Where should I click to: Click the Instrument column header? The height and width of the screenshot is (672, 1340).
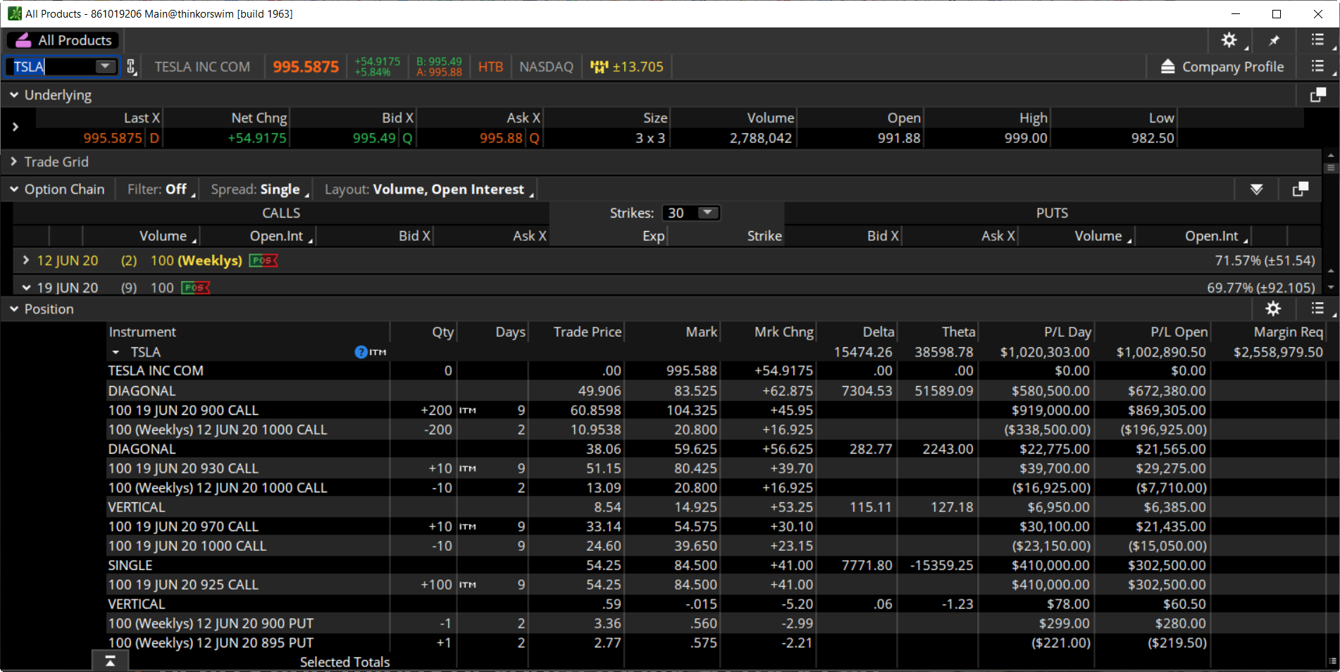coord(142,332)
